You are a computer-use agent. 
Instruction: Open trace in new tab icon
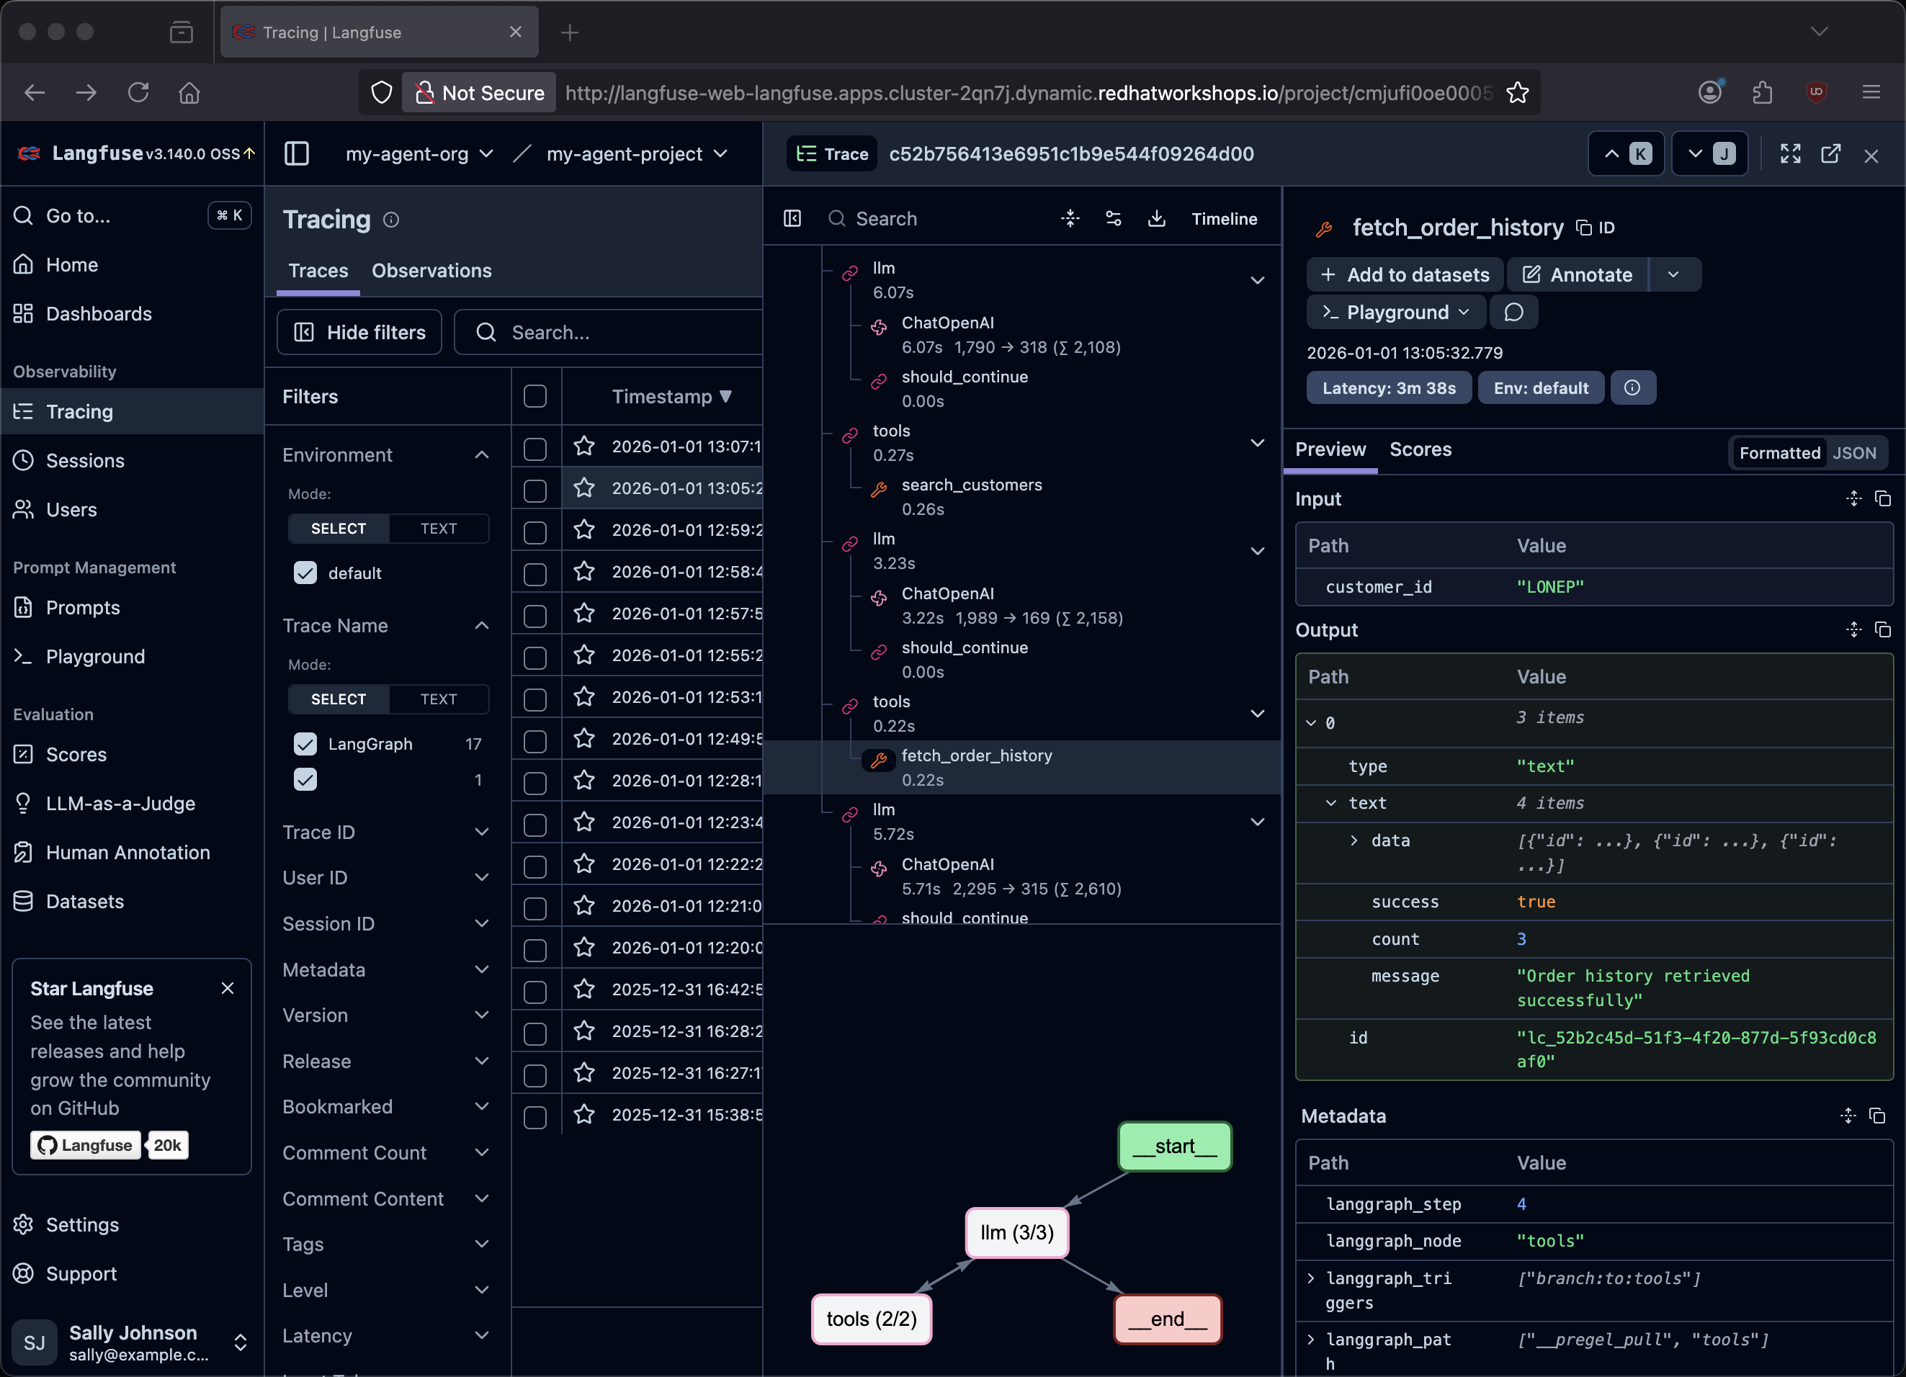pos(1830,153)
